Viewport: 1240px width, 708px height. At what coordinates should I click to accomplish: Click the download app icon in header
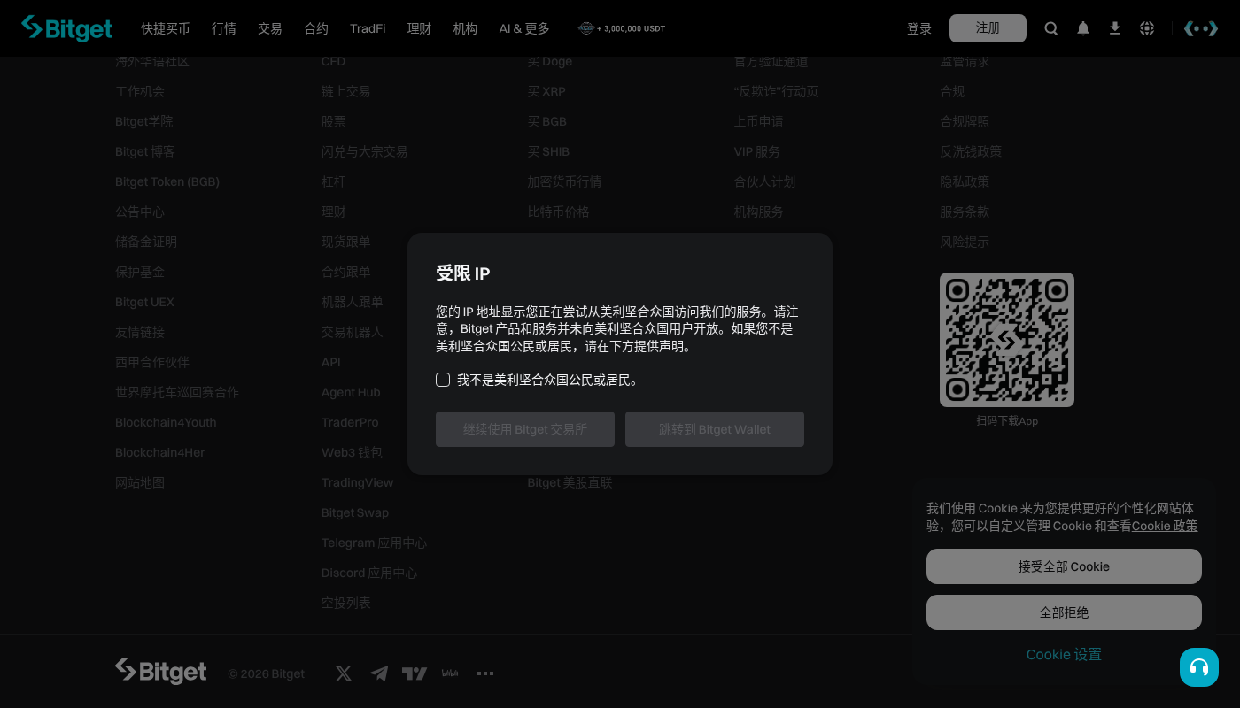(1115, 28)
